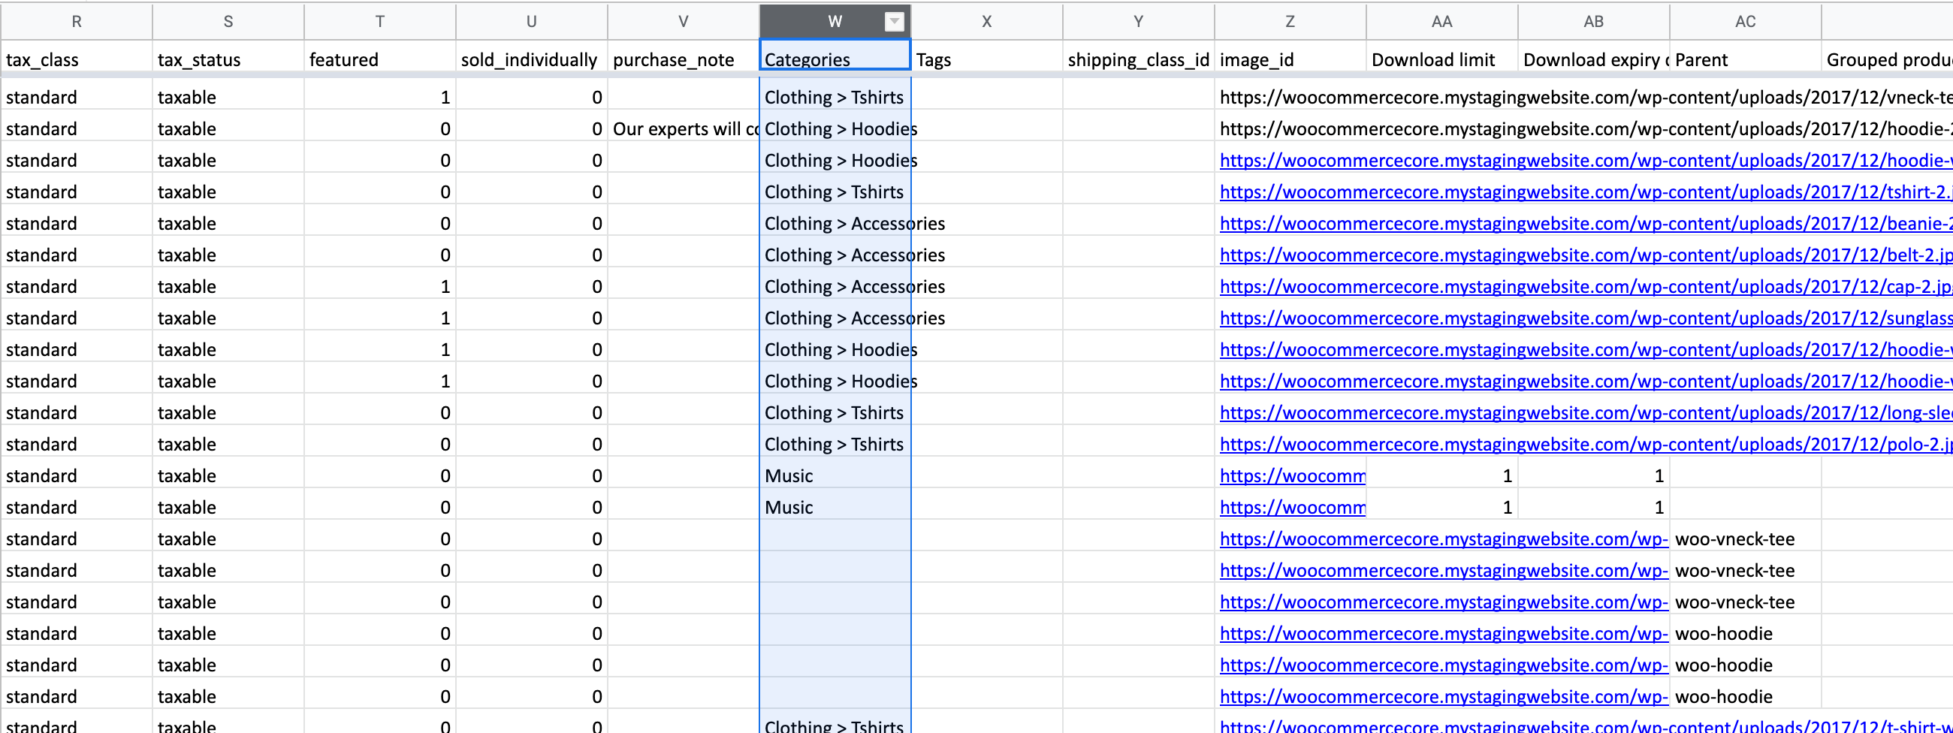Click the sold_individually header cell
The height and width of the screenshot is (733, 1953).
532,60
